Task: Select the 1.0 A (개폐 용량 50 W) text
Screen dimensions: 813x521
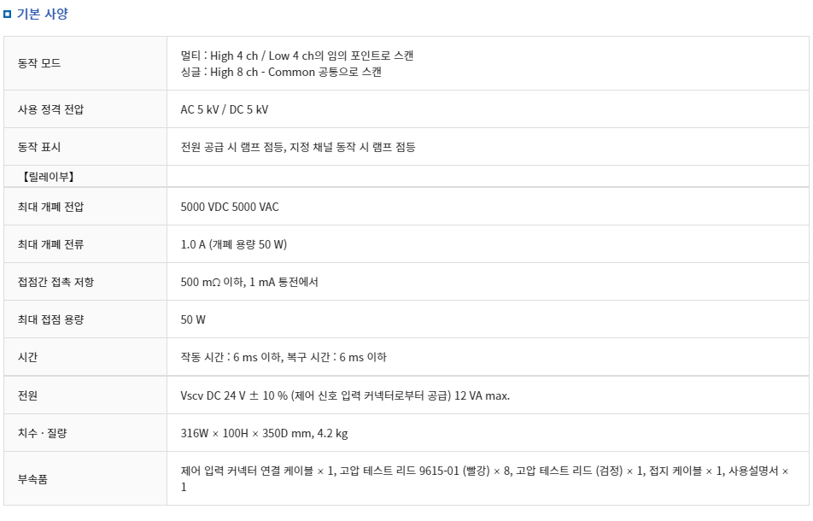Action: (x=234, y=244)
